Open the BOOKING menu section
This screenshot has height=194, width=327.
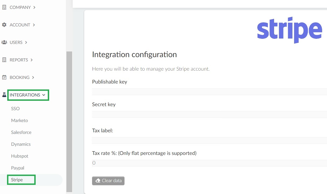[x=19, y=77]
